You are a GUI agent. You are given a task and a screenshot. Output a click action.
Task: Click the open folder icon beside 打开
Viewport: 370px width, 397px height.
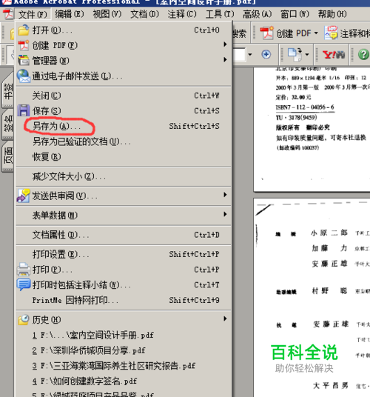(24, 30)
